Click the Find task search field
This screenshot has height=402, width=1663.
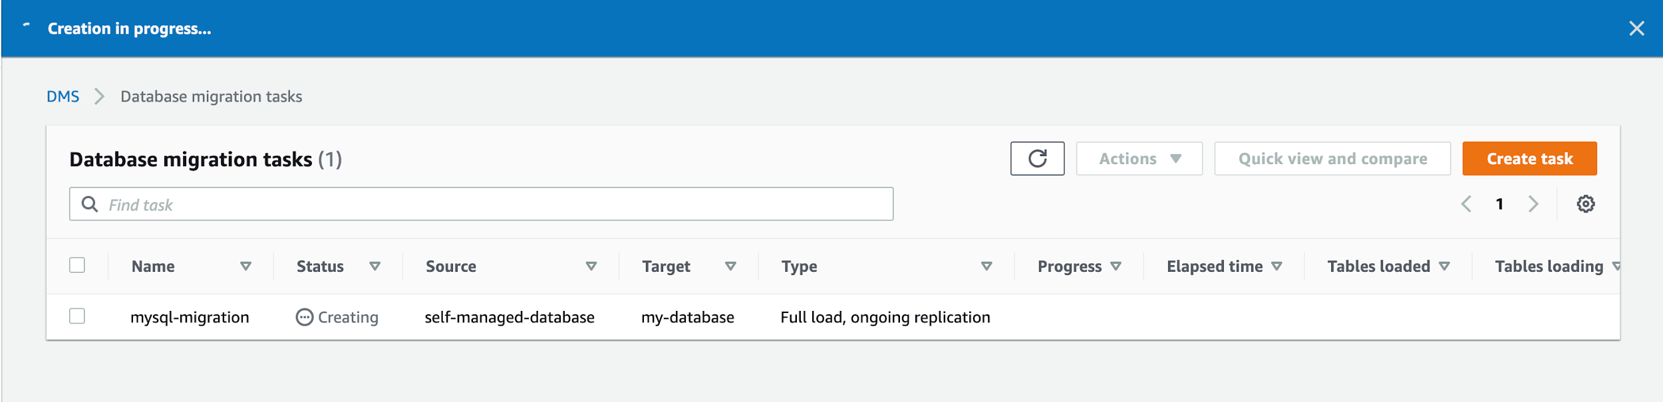(x=492, y=204)
